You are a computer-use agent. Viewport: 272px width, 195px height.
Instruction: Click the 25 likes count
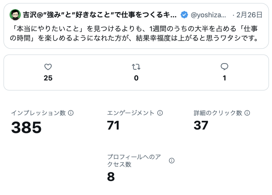coord(48,78)
